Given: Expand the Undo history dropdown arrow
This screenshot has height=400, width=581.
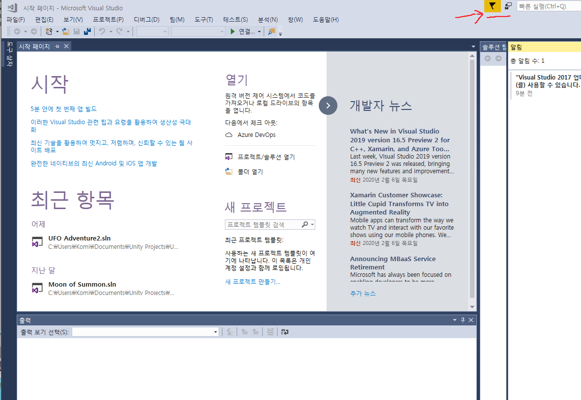Looking at the screenshot, I should [111, 32].
